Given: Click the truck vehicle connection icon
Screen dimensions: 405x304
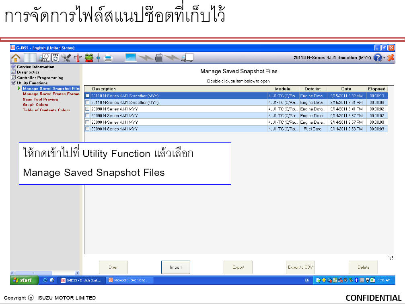Looking at the screenshot, I should [187, 58].
